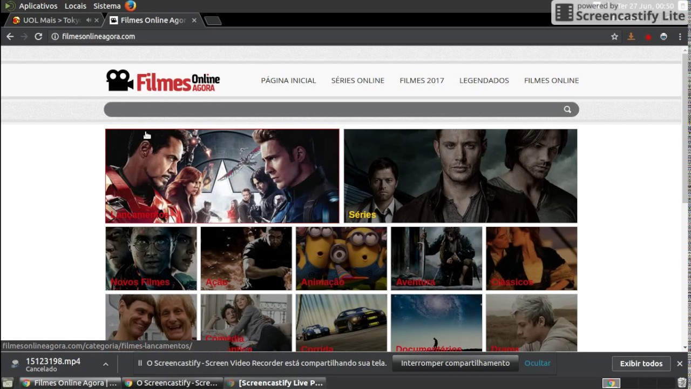Open the orange download extension icon

click(631, 36)
